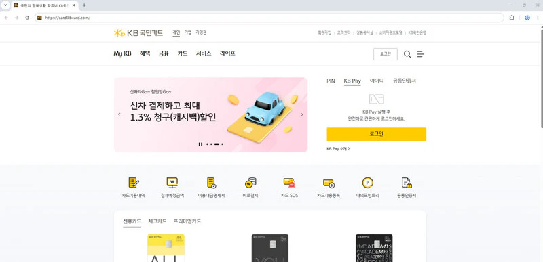Image resolution: width=543 pixels, height=262 pixels.
Task: Click the address bar URL field
Action: (269, 18)
